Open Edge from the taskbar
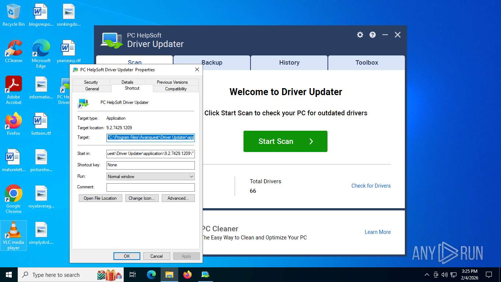501x282 pixels. point(151,275)
